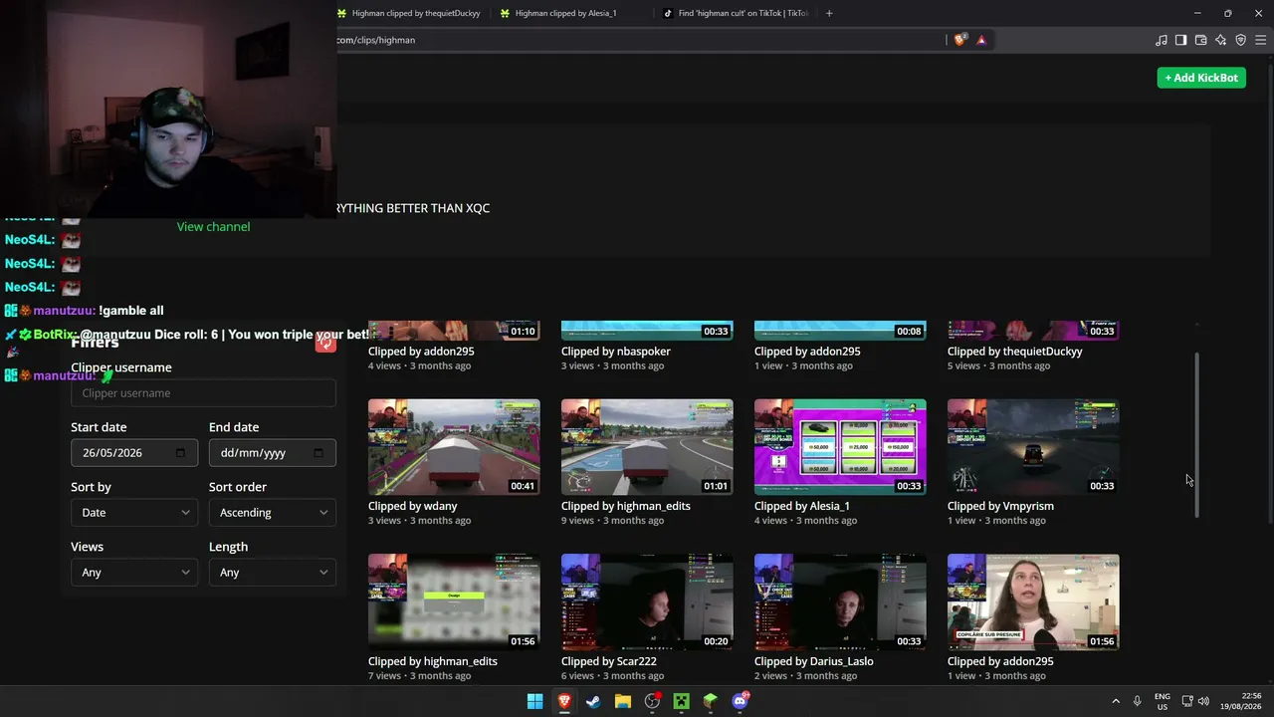The width and height of the screenshot is (1274, 717).
Task: Open File Explorer from the taskbar
Action: 622,701
